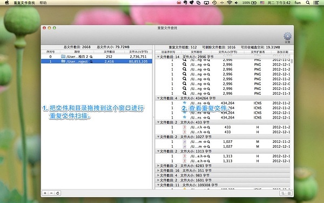Viewport: 324px width, 203px height.
Task: Select the cell showing 2,736,751
Action: tap(138, 56)
